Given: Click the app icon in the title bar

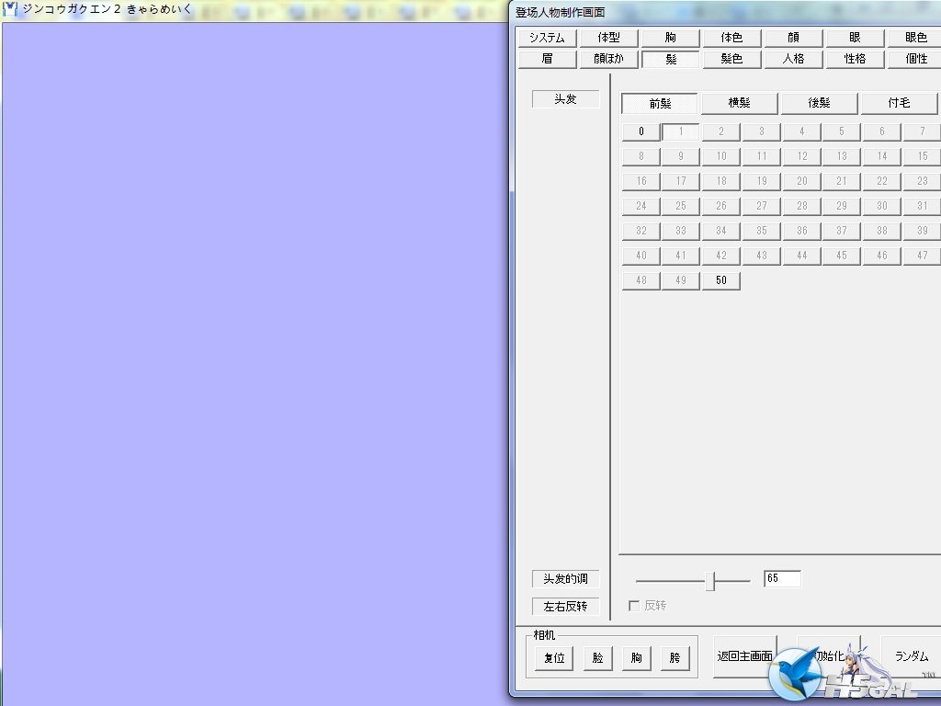Looking at the screenshot, I should (9, 9).
